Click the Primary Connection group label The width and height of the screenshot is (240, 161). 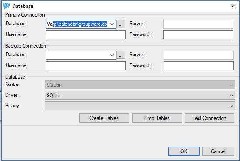click(25, 15)
